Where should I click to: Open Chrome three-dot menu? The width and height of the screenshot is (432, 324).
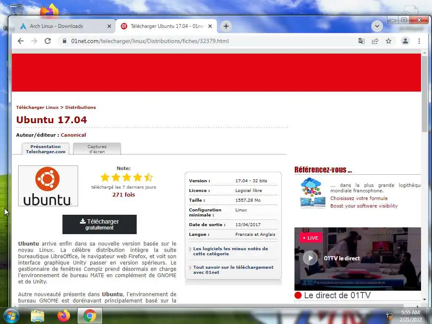pos(419,41)
